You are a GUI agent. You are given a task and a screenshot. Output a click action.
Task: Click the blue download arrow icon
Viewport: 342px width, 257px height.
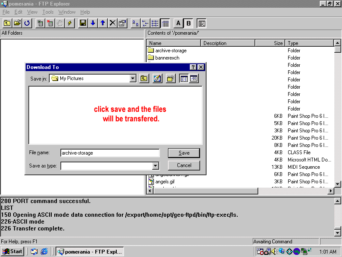pos(93,23)
